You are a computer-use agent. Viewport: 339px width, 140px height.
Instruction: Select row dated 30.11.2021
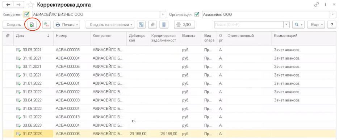pos(169,67)
